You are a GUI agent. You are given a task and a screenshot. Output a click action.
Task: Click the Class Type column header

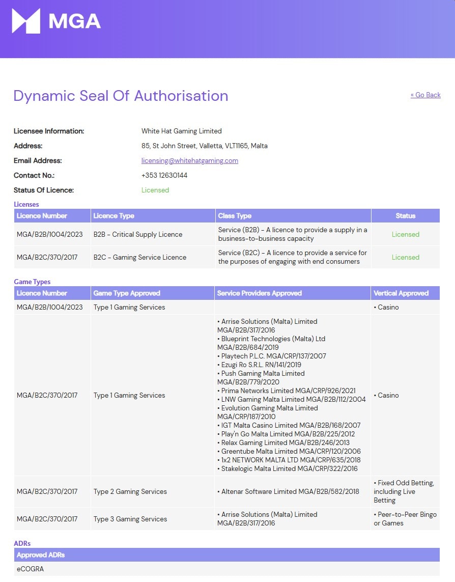pyautogui.click(x=235, y=216)
